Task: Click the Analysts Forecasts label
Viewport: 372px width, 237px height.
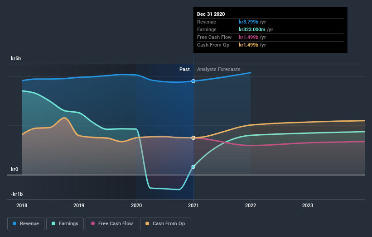Action: coord(218,69)
